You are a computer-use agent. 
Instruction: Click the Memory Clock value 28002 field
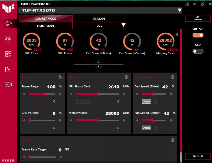pos(112,113)
